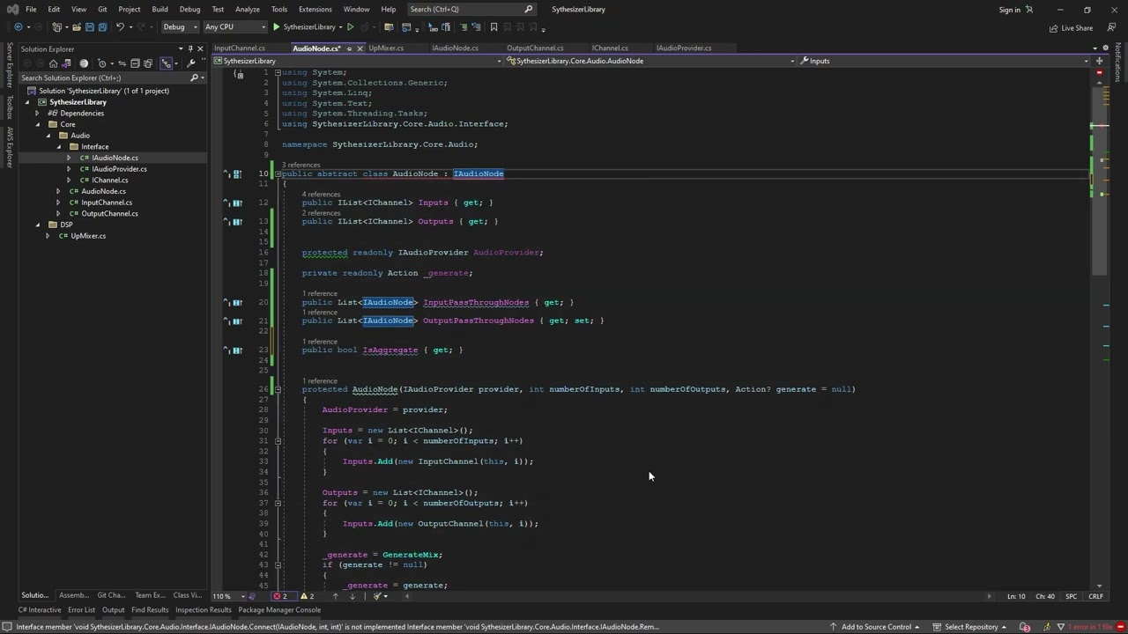Collapse the DSP folder node

click(38, 225)
